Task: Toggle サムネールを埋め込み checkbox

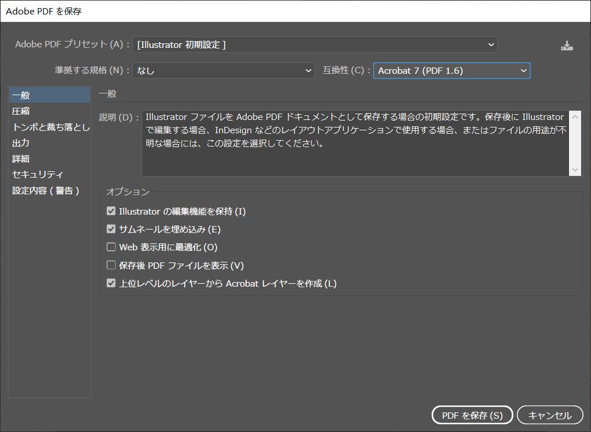Action: (x=111, y=229)
